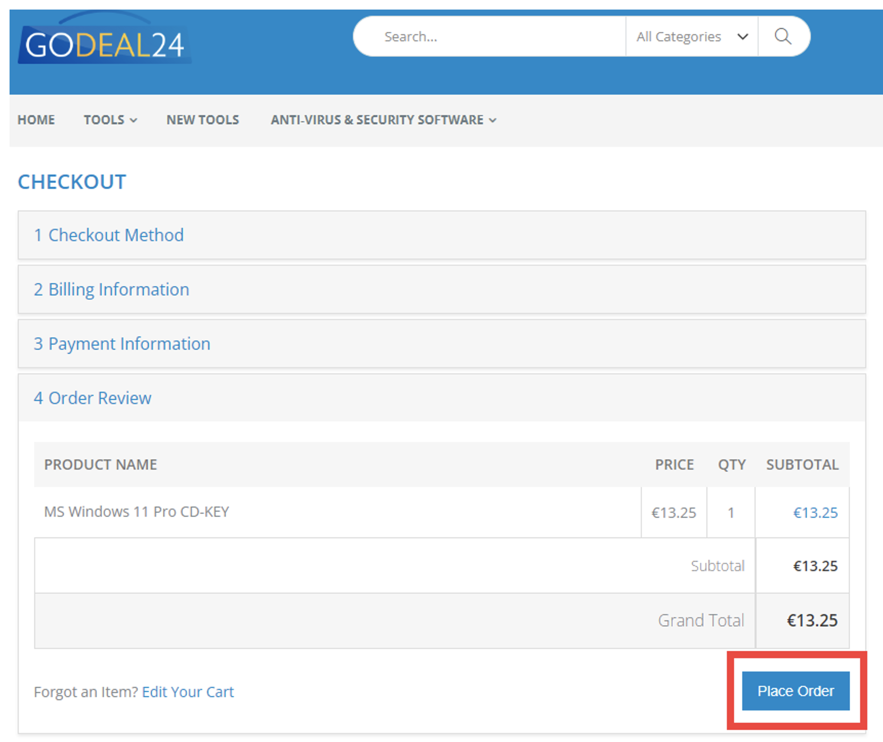The width and height of the screenshot is (883, 742).
Task: Open the New Tools page
Action: point(203,120)
